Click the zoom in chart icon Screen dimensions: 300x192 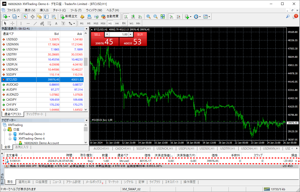point(148,17)
